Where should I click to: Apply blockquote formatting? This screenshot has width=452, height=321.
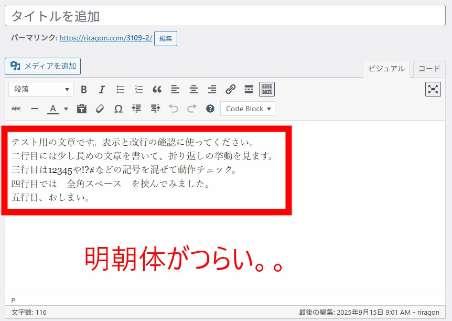click(157, 89)
